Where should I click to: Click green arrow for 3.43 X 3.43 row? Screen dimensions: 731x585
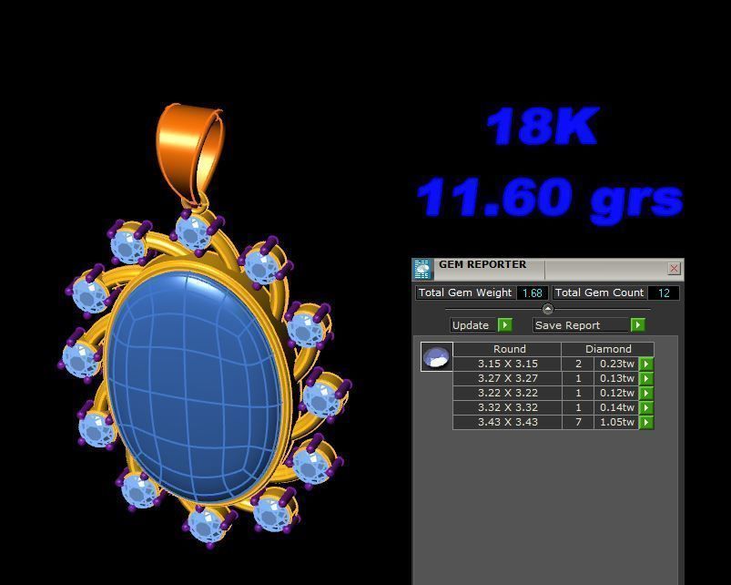click(x=646, y=422)
